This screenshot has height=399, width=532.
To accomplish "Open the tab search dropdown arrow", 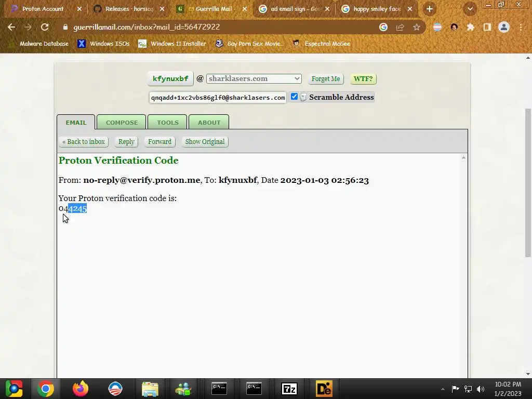I will (470, 9).
